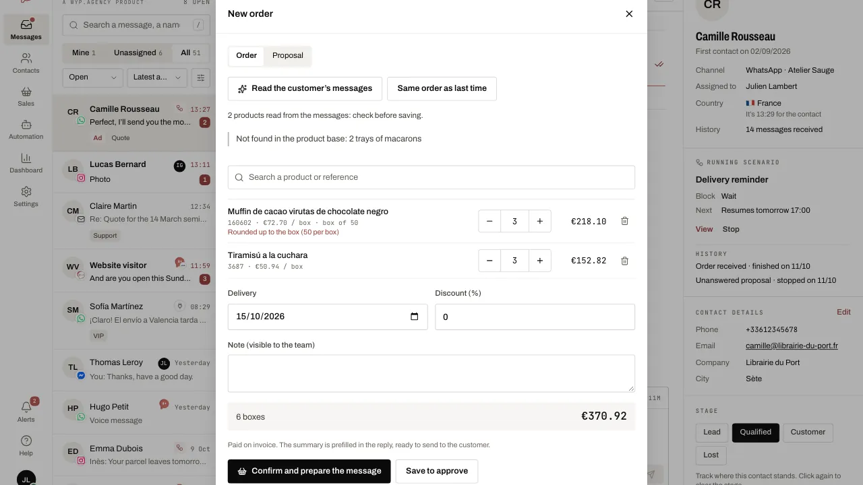Image resolution: width=863 pixels, height=485 pixels.
Task: Open Settings in the sidebar
Action: 26,197
